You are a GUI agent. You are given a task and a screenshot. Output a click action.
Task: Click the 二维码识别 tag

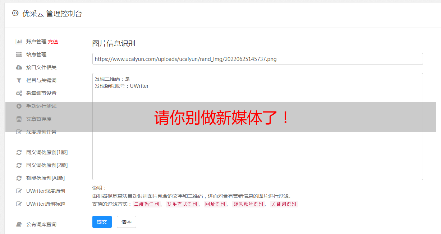coord(146,204)
